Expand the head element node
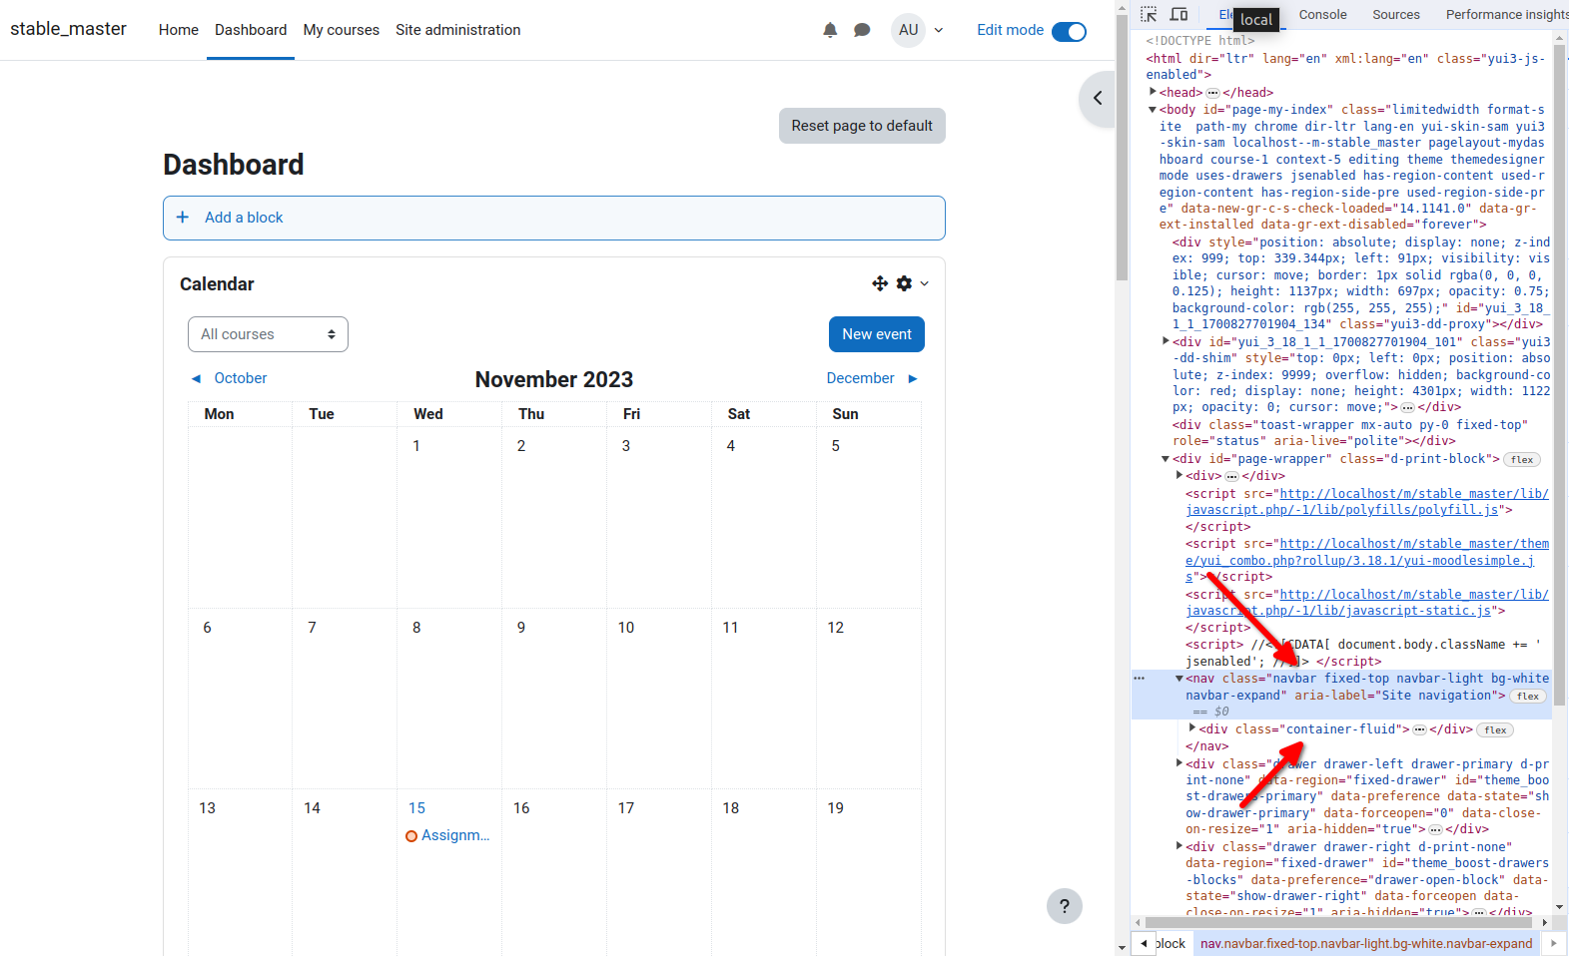 tap(1153, 92)
